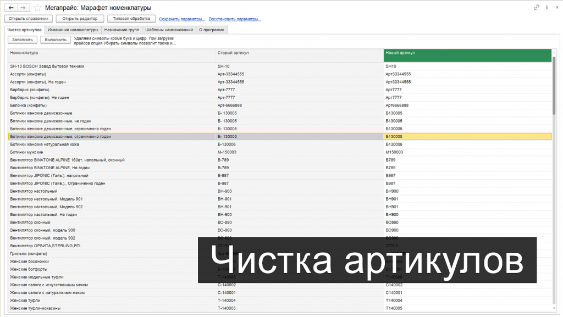Add Марафет номенклатуры to favorites via star
The height and width of the screenshot is (317, 563).
[37, 8]
